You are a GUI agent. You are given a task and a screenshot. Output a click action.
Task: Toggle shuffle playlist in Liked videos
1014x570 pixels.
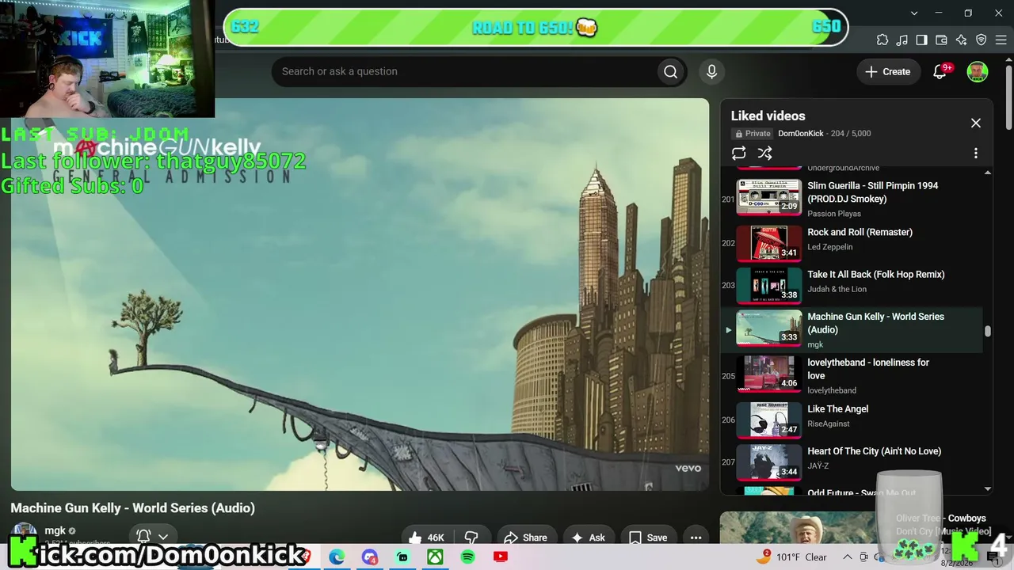764,154
